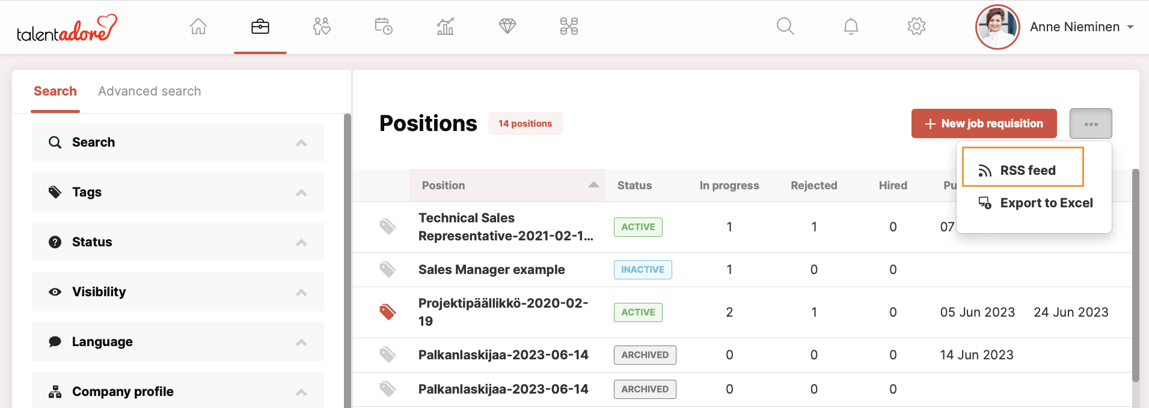The image size is (1149, 408).
Task: Open the integrations modules icon
Action: click(x=569, y=26)
